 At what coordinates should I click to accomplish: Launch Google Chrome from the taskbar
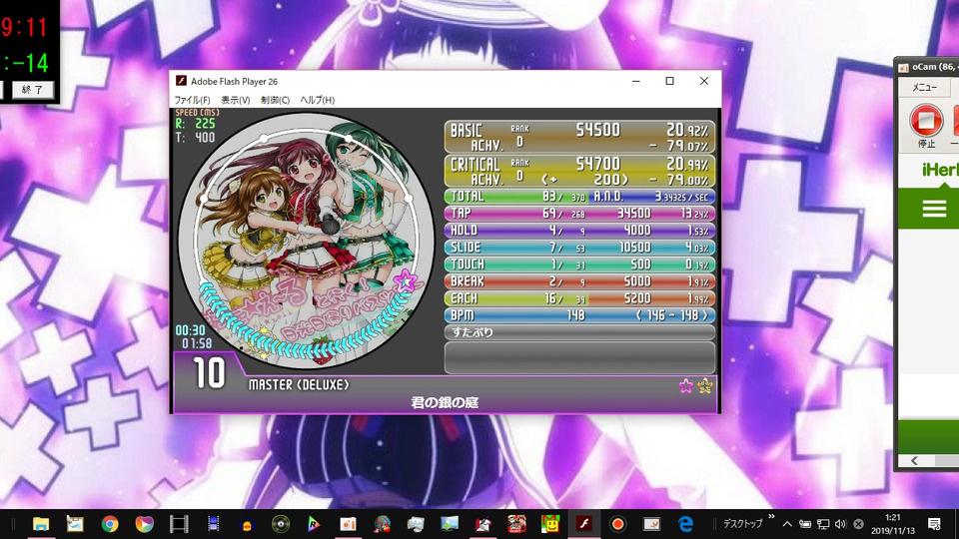[110, 524]
